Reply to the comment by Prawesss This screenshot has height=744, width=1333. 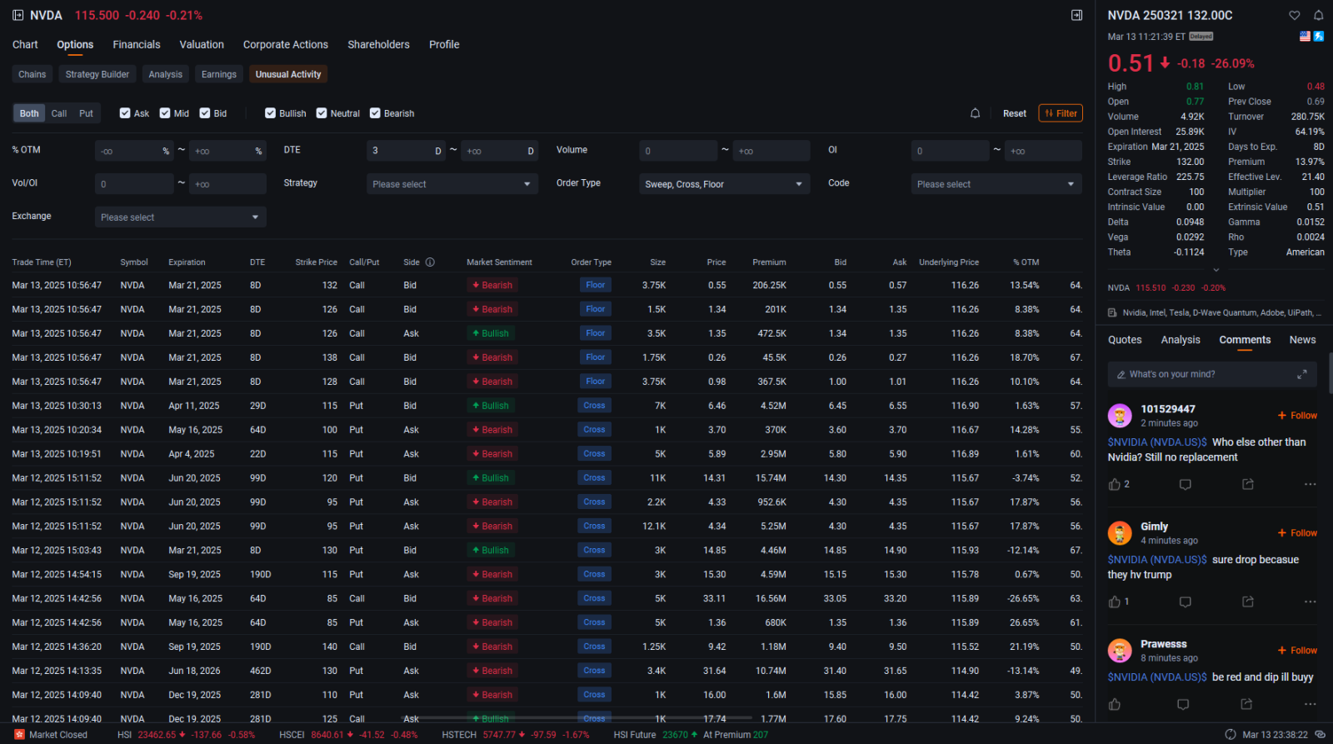1183,705
